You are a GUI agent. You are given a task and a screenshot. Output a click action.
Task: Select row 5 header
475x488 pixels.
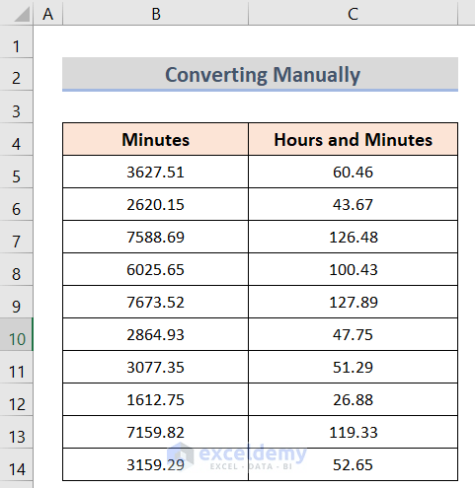[16, 172]
